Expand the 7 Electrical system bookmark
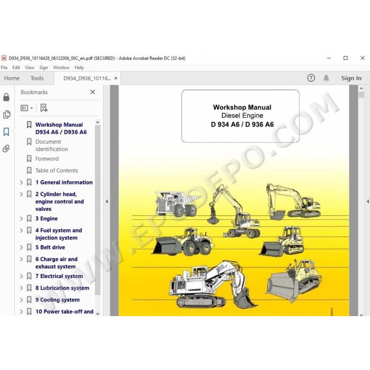 pos(21,276)
